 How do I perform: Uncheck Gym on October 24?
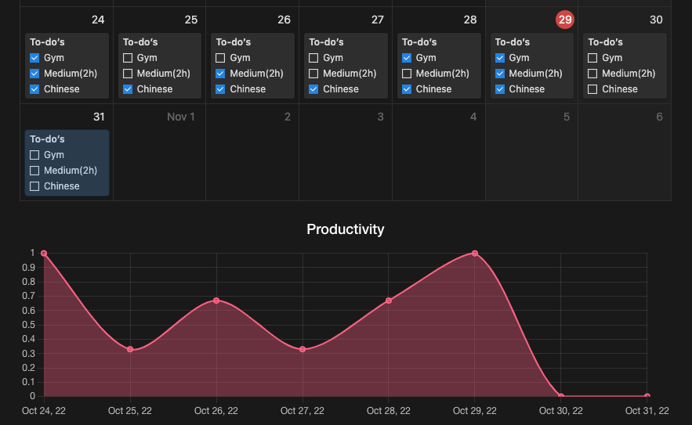(34, 58)
